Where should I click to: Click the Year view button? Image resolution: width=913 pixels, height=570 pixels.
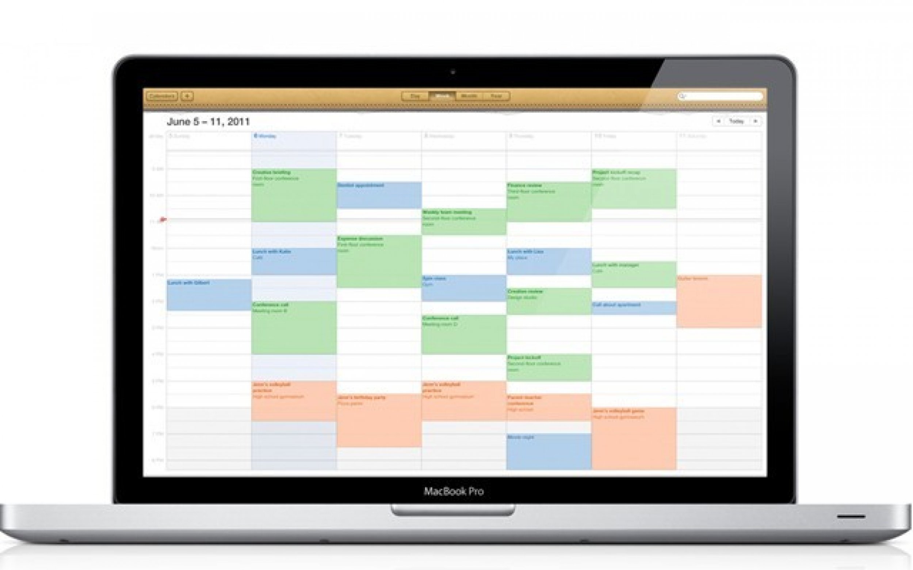[497, 97]
